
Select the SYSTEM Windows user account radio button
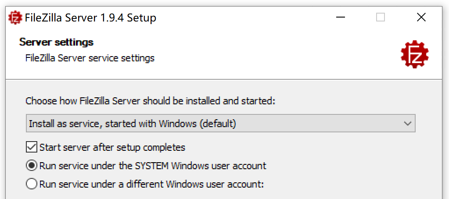pos(32,166)
